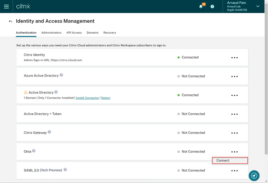Click the compass floating action button
The image size is (268, 183).
pyautogui.click(x=254, y=176)
